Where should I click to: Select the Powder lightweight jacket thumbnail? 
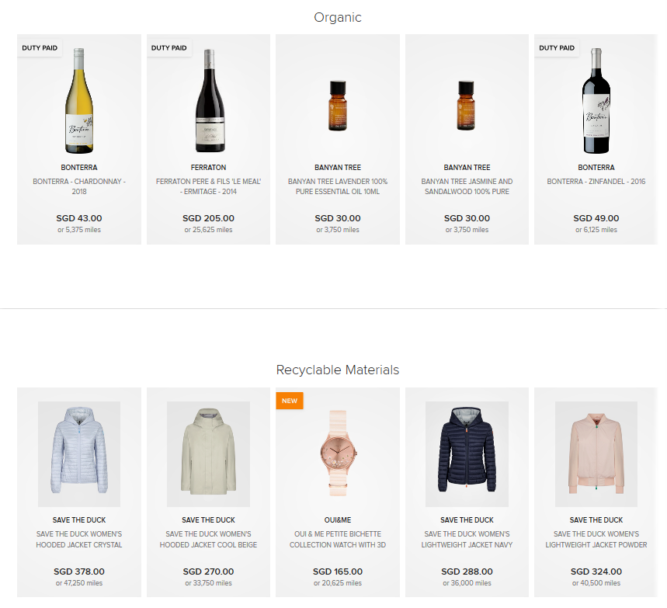click(596, 454)
